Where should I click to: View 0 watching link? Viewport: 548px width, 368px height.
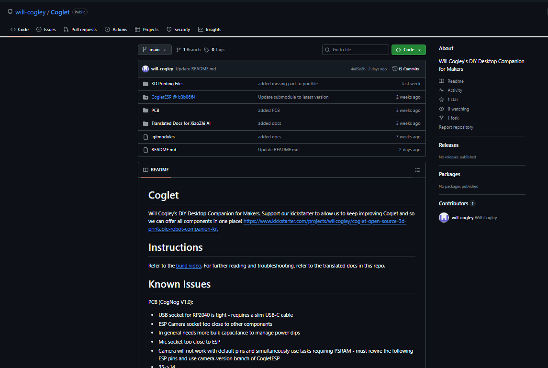pos(454,109)
